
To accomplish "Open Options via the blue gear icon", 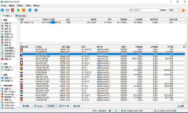I will [x=36, y=10].
